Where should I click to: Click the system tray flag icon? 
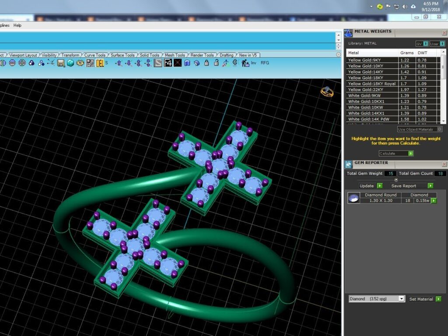point(388,6)
